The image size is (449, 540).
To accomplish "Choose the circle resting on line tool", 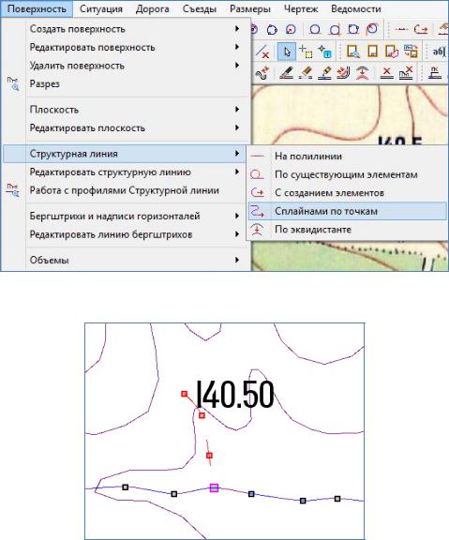I will (x=315, y=30).
